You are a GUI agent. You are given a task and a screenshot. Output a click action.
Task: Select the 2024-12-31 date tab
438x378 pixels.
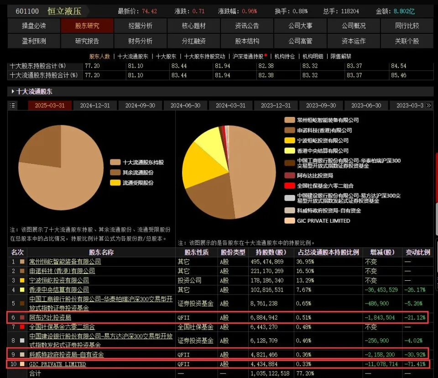click(x=95, y=105)
